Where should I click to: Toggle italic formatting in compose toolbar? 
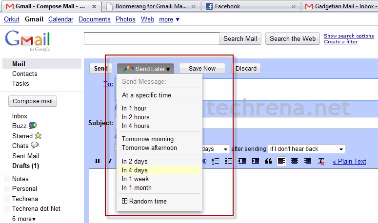(x=110, y=161)
